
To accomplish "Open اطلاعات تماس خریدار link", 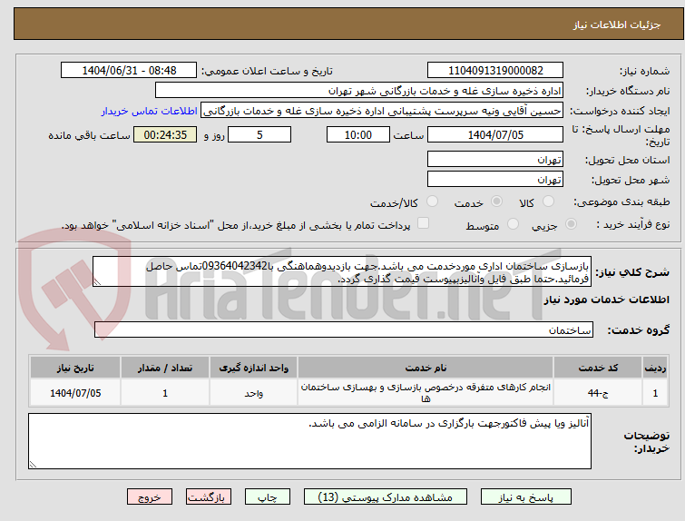I will [x=150, y=111].
